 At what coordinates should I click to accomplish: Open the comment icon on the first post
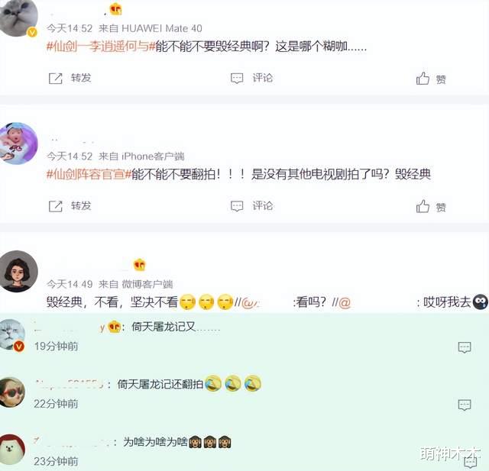pos(237,78)
